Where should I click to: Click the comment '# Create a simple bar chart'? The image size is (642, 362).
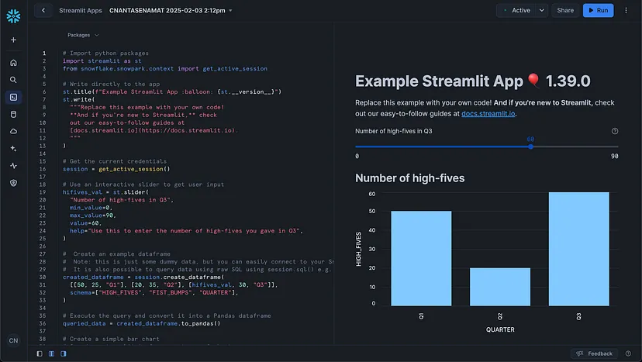coord(111,339)
